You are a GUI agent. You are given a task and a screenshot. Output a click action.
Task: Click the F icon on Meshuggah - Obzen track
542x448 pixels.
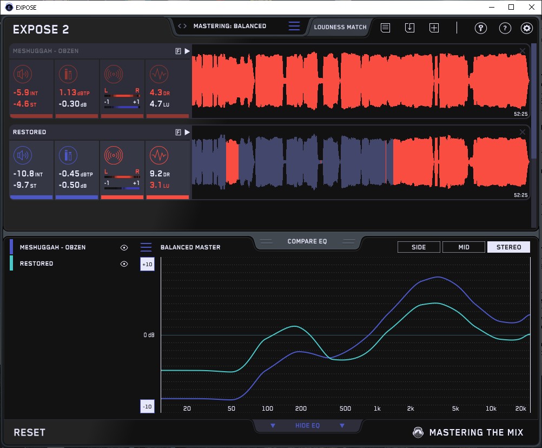(178, 51)
